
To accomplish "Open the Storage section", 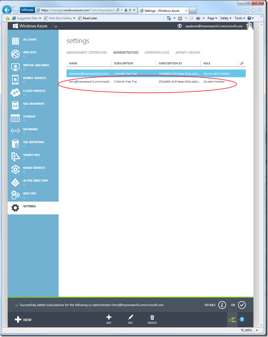I will pos(33,118).
